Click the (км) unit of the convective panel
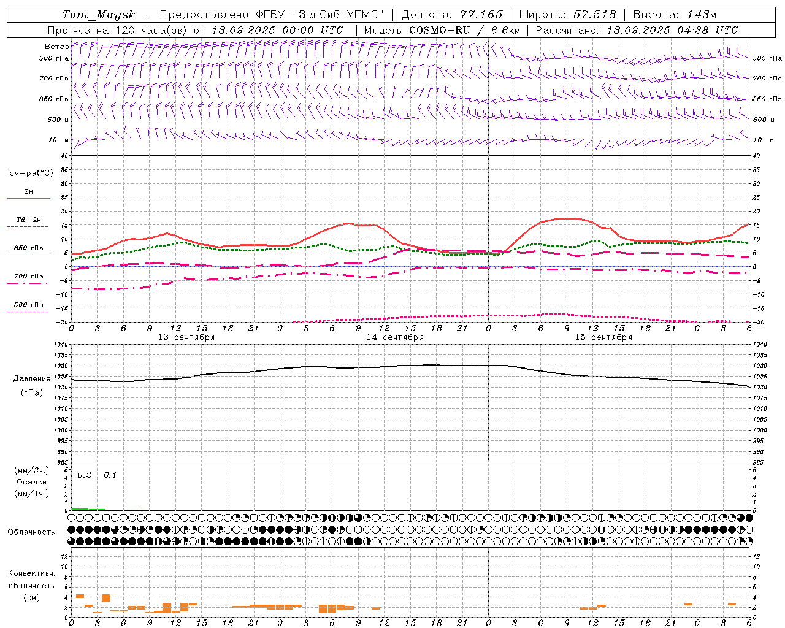The image size is (785, 628). point(31,597)
